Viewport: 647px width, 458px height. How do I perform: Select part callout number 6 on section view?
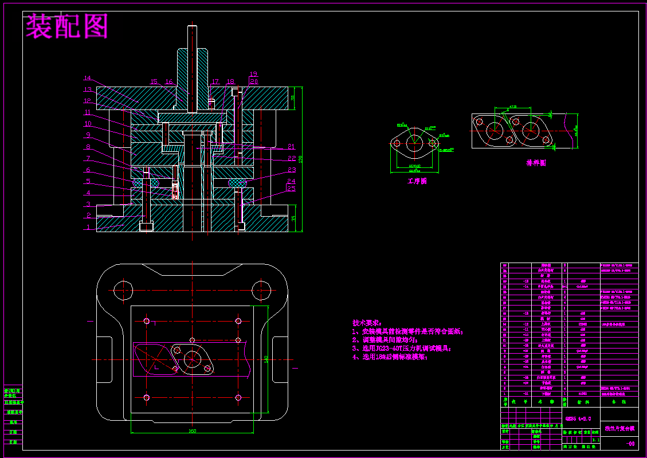tap(88, 170)
